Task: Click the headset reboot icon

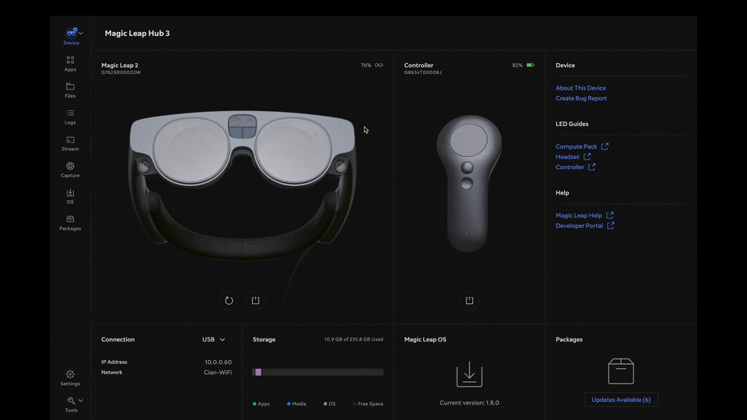Action: click(x=229, y=300)
